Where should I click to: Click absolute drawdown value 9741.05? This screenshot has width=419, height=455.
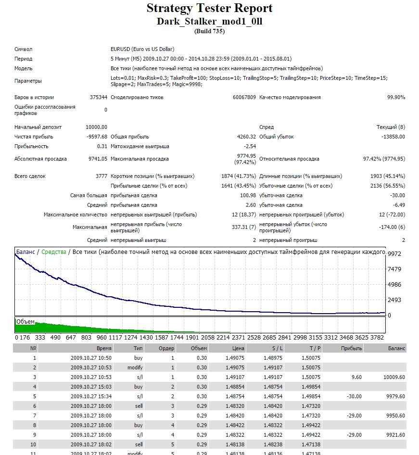tap(98, 159)
